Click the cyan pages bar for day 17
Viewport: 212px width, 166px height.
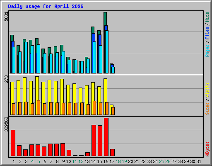pyautogui.click(x=113, y=70)
